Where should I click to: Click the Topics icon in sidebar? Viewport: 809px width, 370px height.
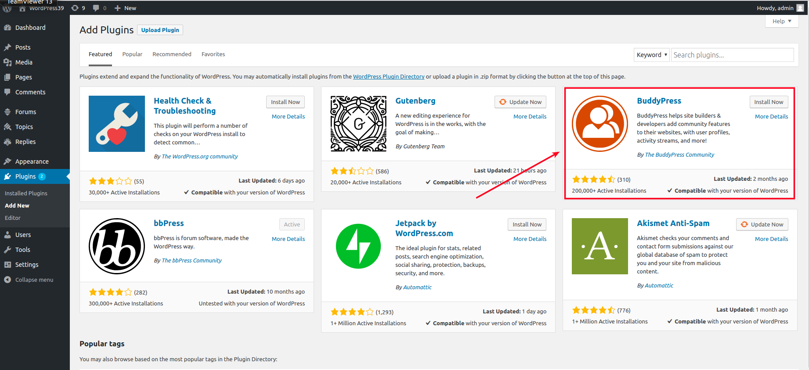pos(7,127)
